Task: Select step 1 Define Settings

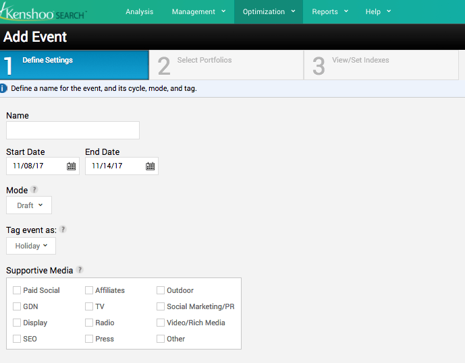Action: 74,65
